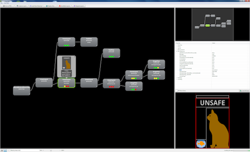This screenshot has height=152, width=250.
Task: Expand the Padding property group
Action: (x=177, y=78)
